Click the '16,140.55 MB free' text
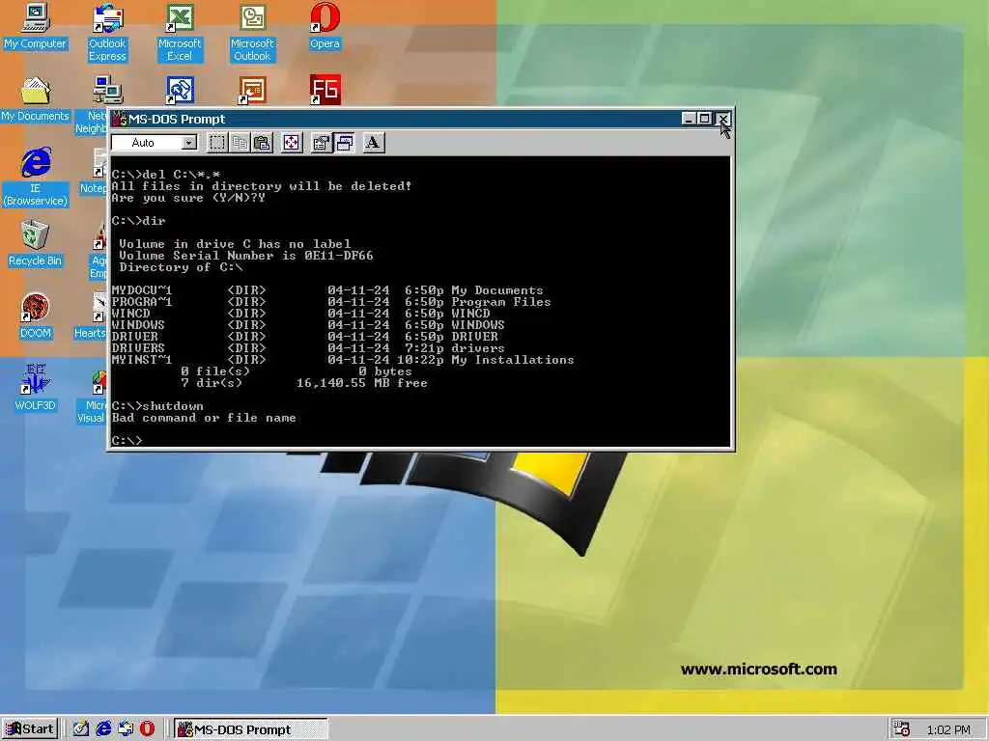 click(x=361, y=383)
